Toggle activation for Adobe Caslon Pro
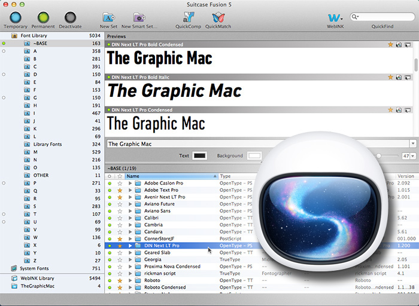Image resolution: width=419 pixels, height=306 pixels. (110, 183)
